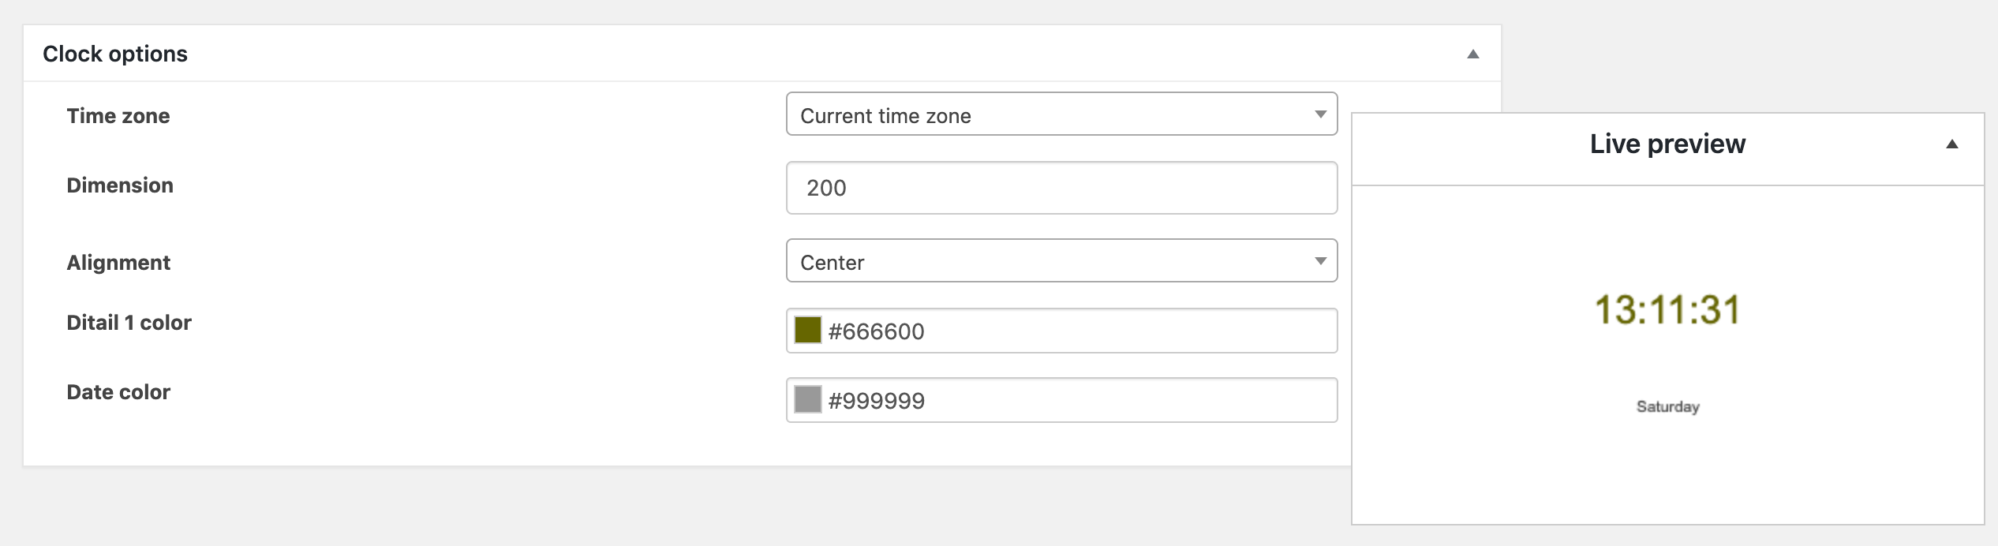Click the olive Ditail 1 color swatch
The image size is (1998, 546).
[808, 331]
